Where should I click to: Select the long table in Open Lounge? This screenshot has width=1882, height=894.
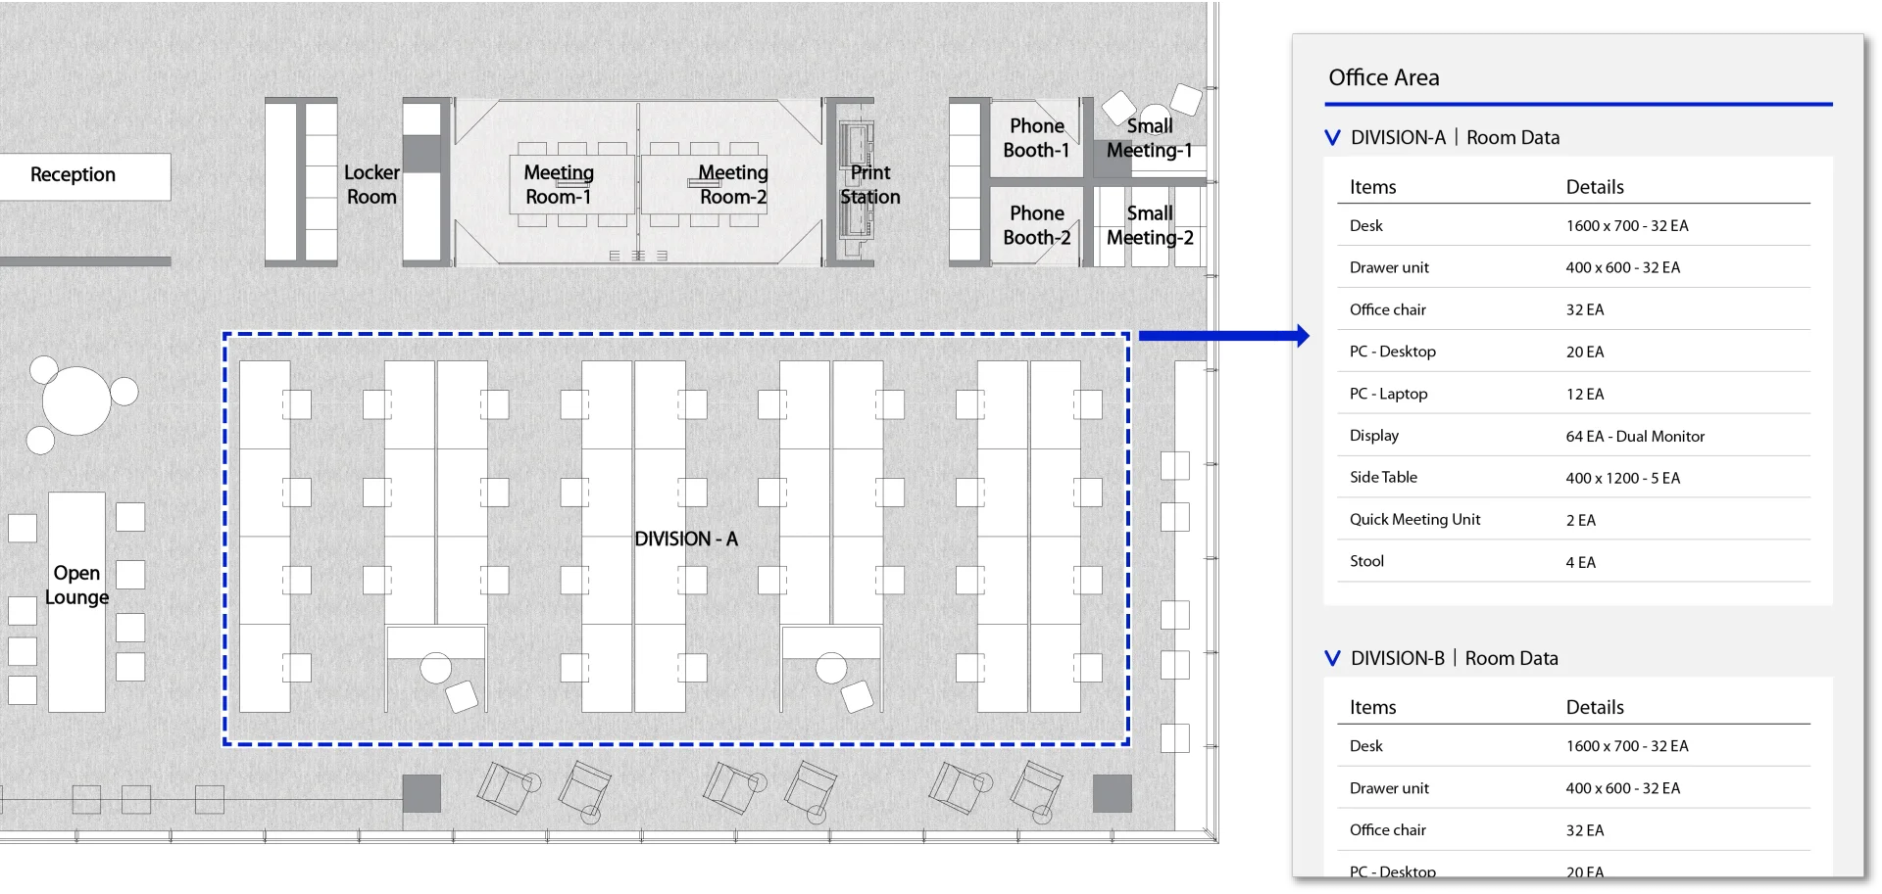76,602
